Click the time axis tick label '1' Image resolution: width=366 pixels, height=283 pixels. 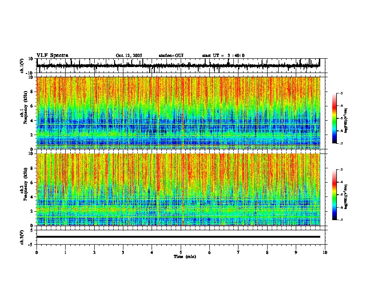pos(65,252)
